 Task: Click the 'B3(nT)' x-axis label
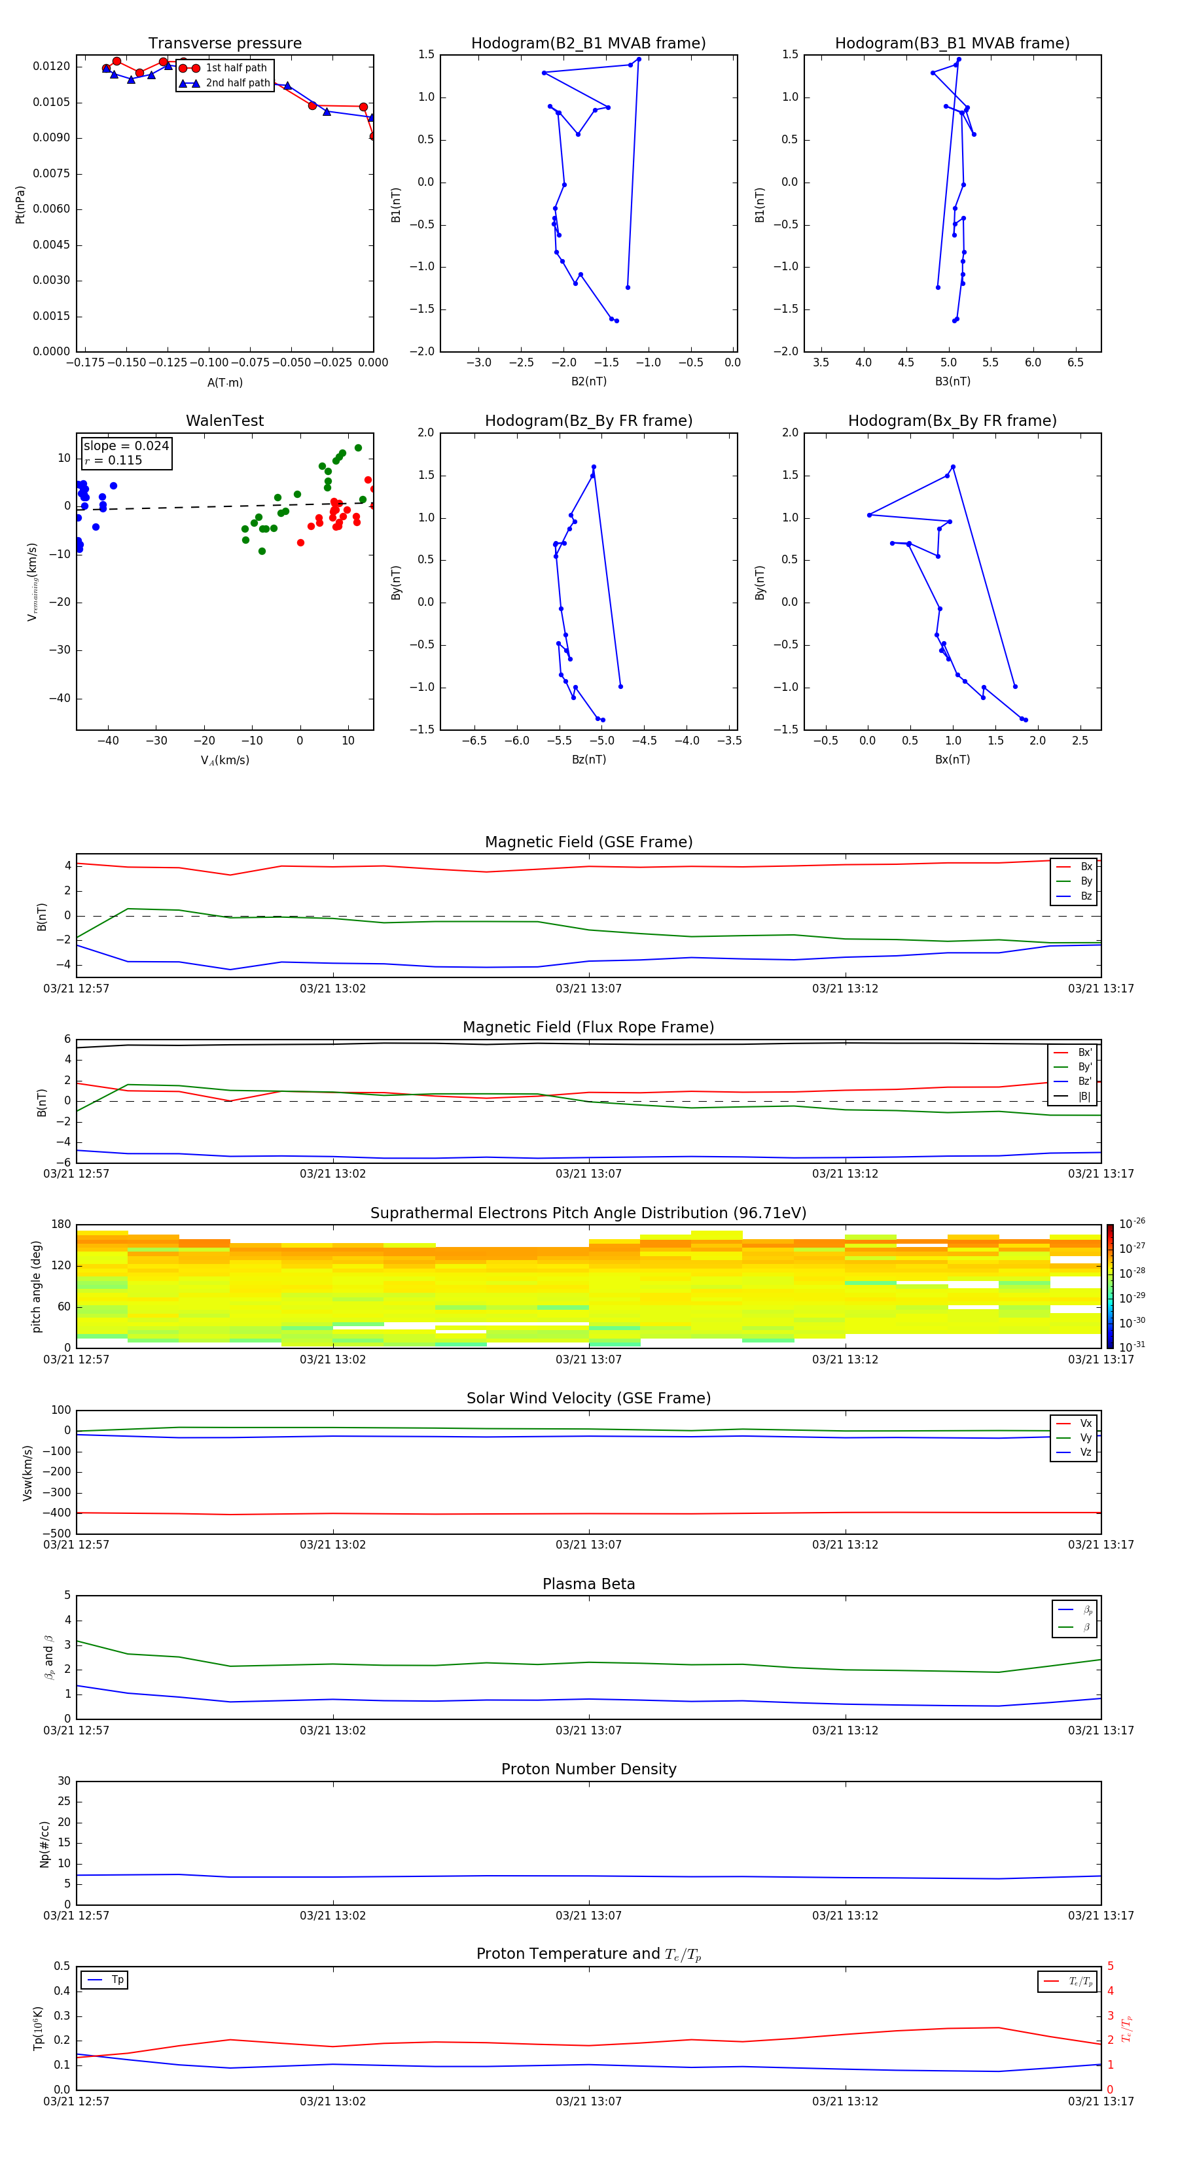click(x=952, y=381)
